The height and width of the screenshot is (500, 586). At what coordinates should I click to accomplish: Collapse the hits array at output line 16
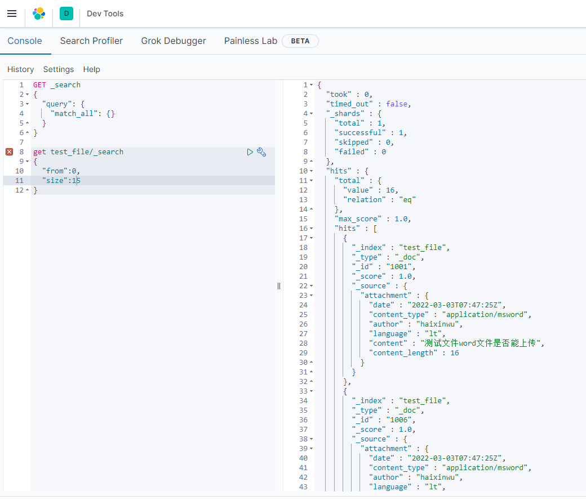coord(311,229)
